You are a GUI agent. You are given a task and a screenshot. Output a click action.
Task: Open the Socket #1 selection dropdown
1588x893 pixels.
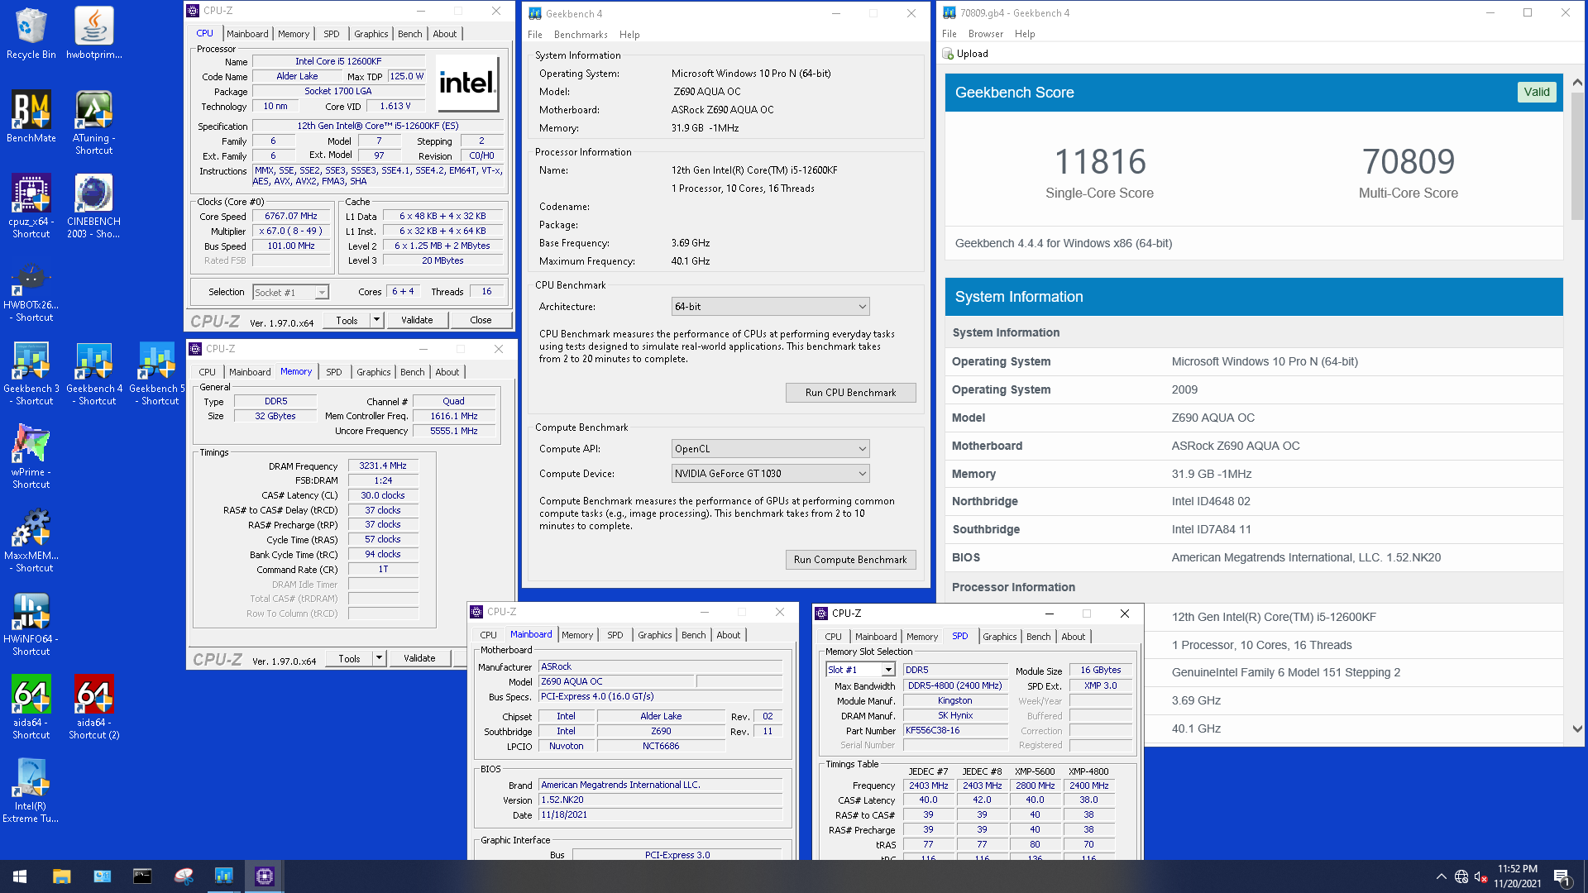pyautogui.click(x=290, y=293)
